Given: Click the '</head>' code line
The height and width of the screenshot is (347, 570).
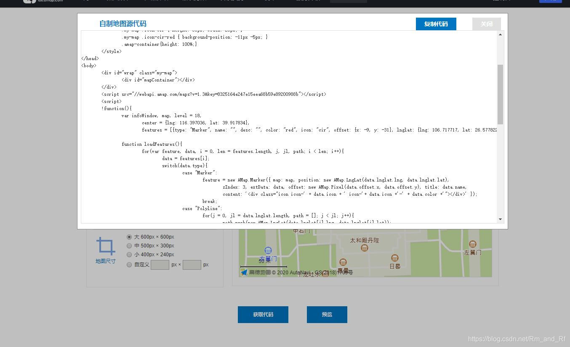Looking at the screenshot, I should pyautogui.click(x=90, y=58).
